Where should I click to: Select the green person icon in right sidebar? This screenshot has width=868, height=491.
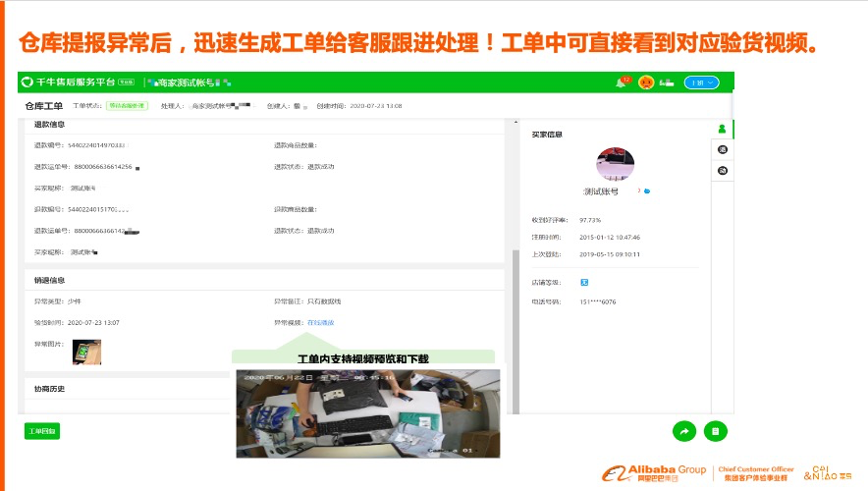click(x=722, y=129)
